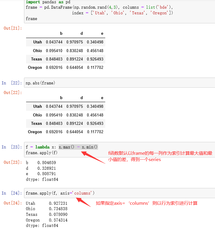
Task: Click value 0.692016 in Out[22] table
Action: click(x=54, y=132)
